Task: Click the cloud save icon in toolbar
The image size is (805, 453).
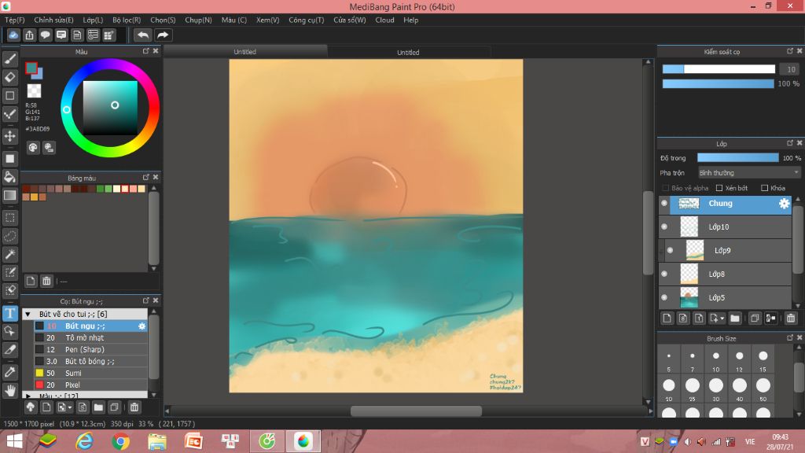Action: pos(13,35)
